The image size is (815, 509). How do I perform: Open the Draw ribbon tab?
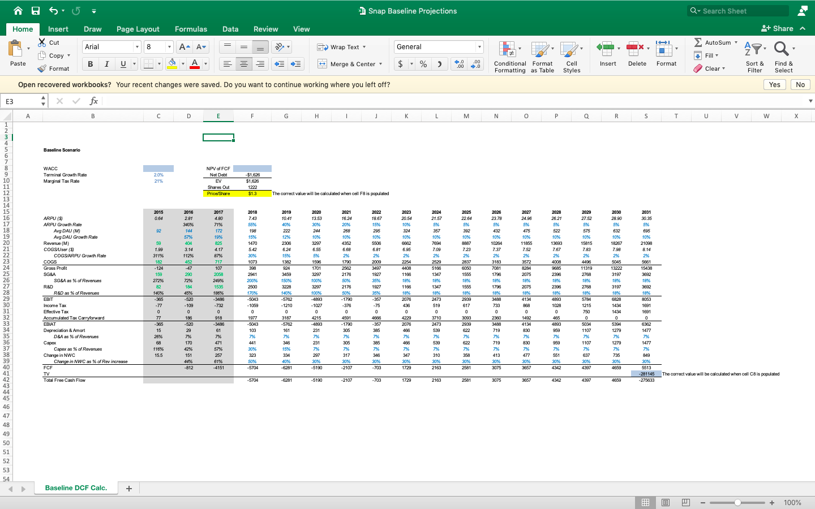[93, 29]
